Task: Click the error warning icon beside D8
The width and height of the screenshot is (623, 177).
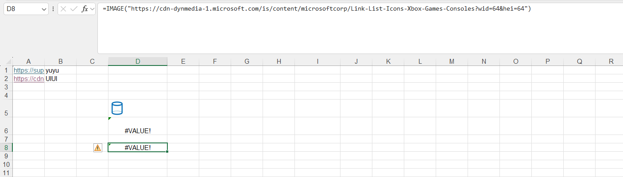Action: tap(98, 148)
